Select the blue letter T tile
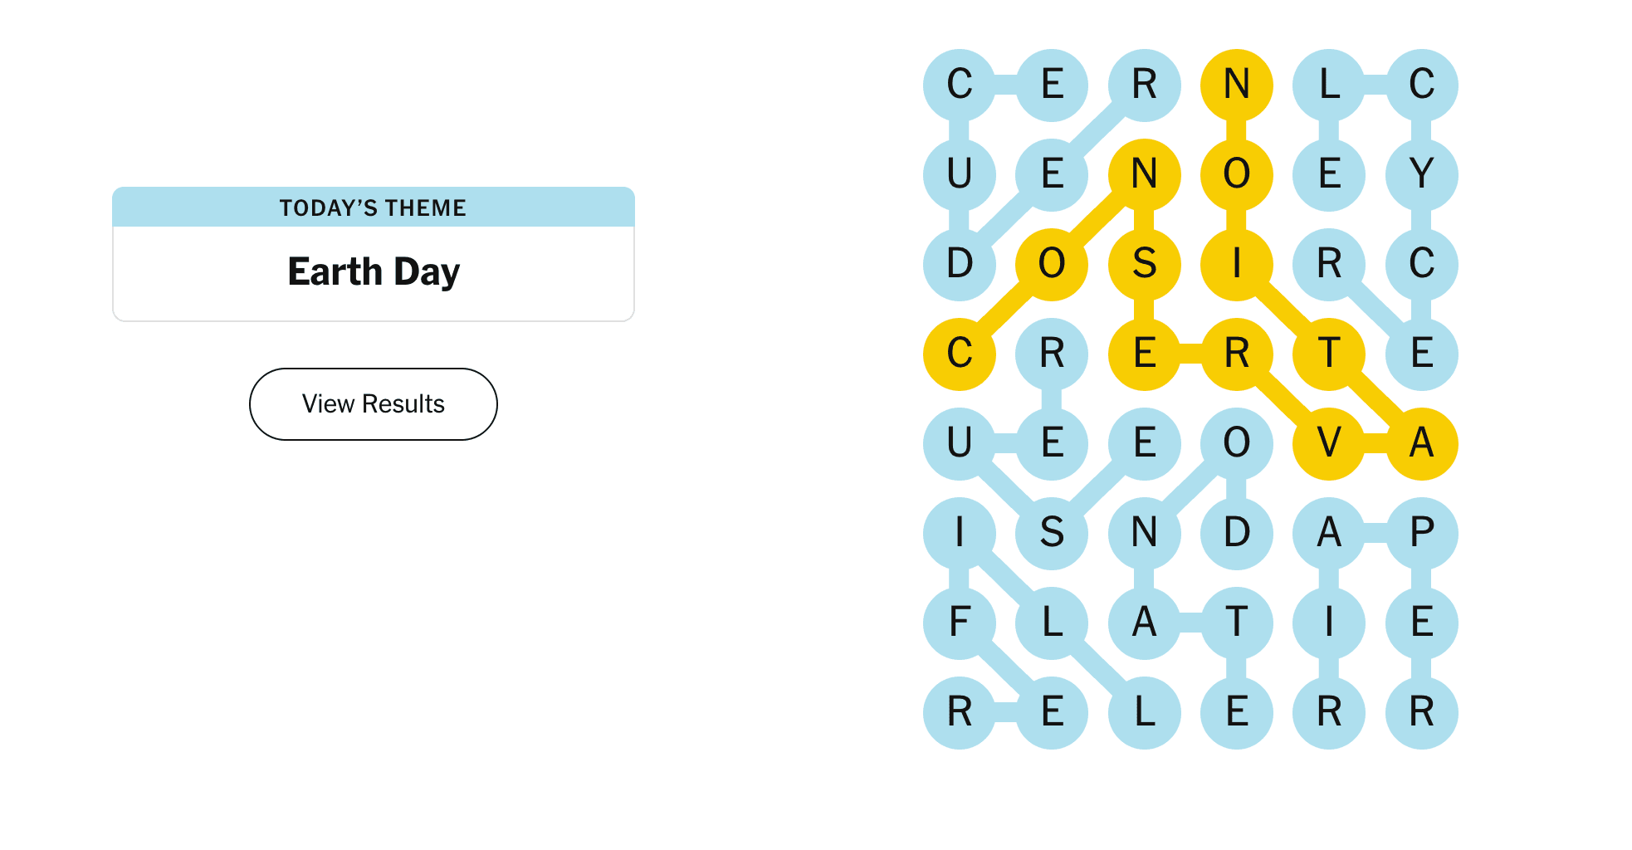This screenshot has width=1632, height=850. pyautogui.click(x=1236, y=623)
